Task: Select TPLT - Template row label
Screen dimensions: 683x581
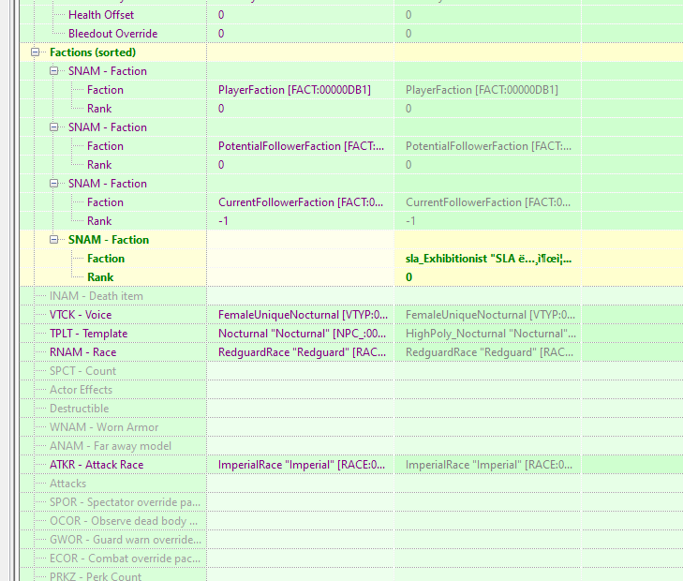Action: click(88, 334)
